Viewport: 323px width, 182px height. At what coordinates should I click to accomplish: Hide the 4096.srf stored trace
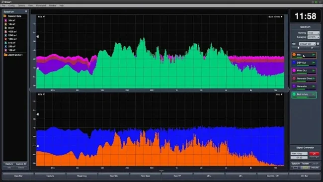(x=5, y=31)
